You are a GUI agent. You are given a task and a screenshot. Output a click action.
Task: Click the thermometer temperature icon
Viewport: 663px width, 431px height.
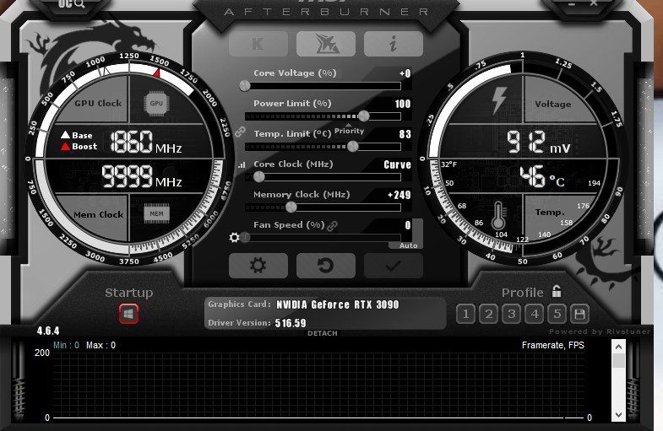(498, 215)
